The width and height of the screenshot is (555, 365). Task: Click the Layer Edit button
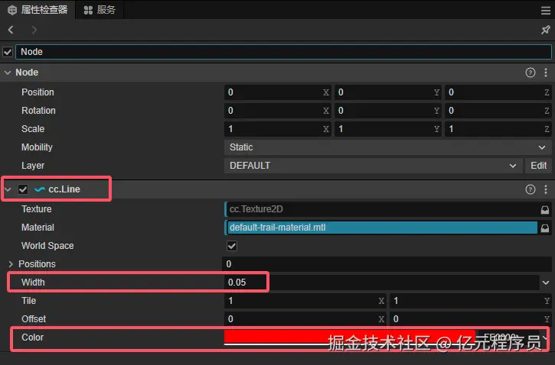(x=538, y=166)
